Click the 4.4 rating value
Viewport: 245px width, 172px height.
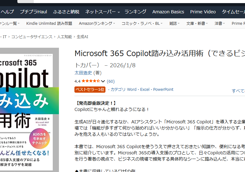coord(77,81)
